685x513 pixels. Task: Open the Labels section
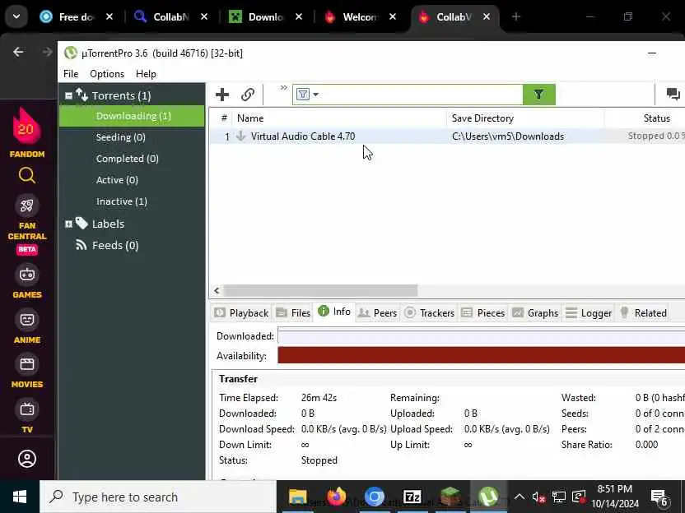coord(108,224)
